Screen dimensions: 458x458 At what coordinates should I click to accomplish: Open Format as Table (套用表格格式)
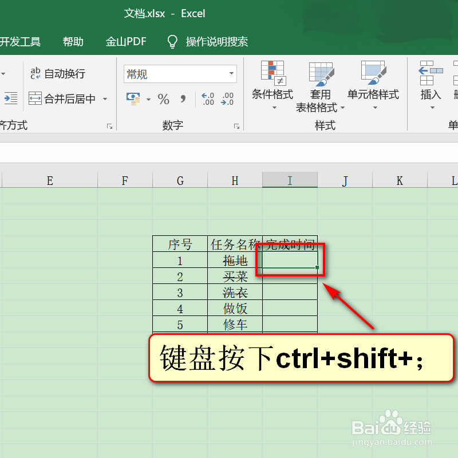(320, 87)
